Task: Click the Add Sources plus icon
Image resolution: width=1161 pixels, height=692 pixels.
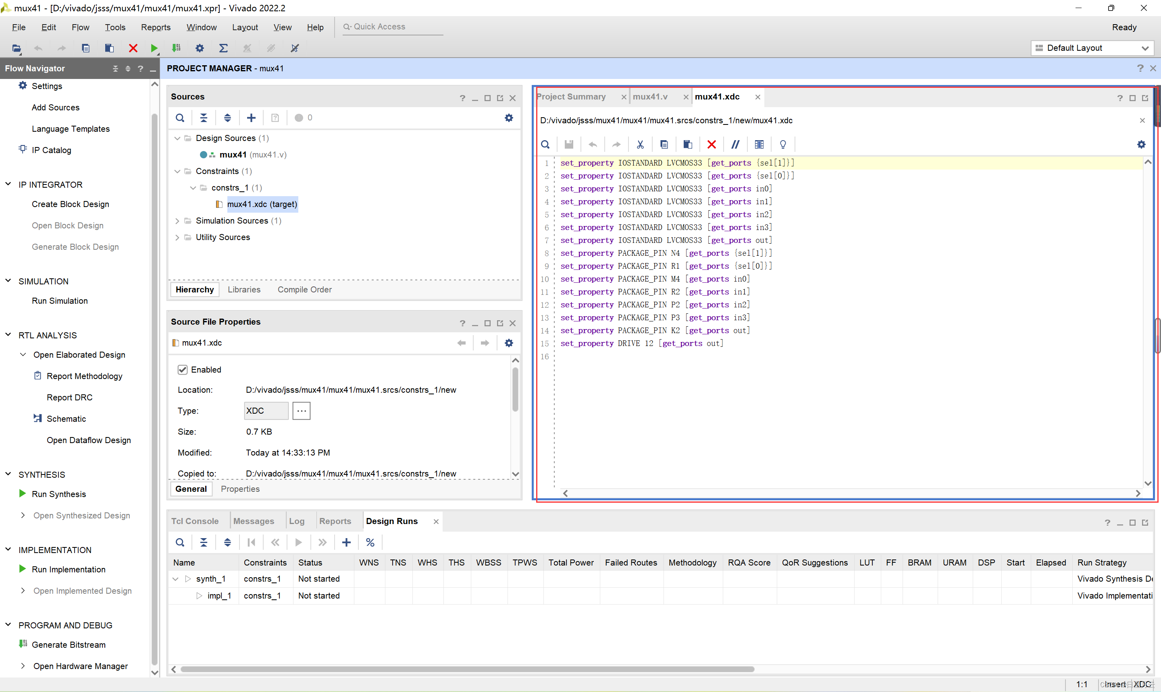Action: click(252, 117)
